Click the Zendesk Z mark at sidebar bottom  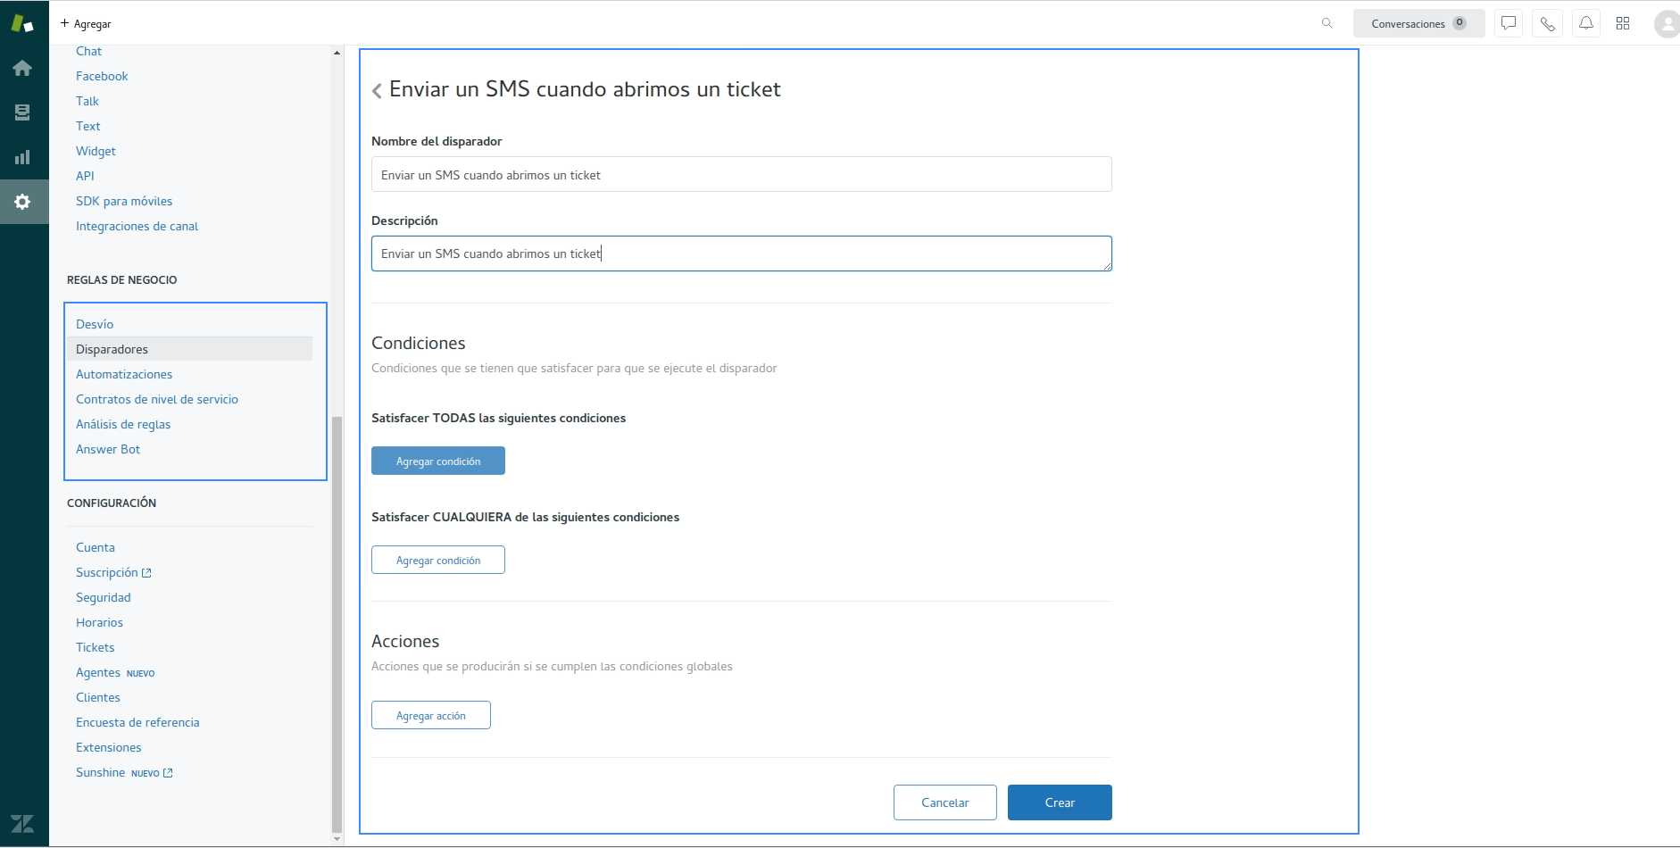pyautogui.click(x=22, y=823)
